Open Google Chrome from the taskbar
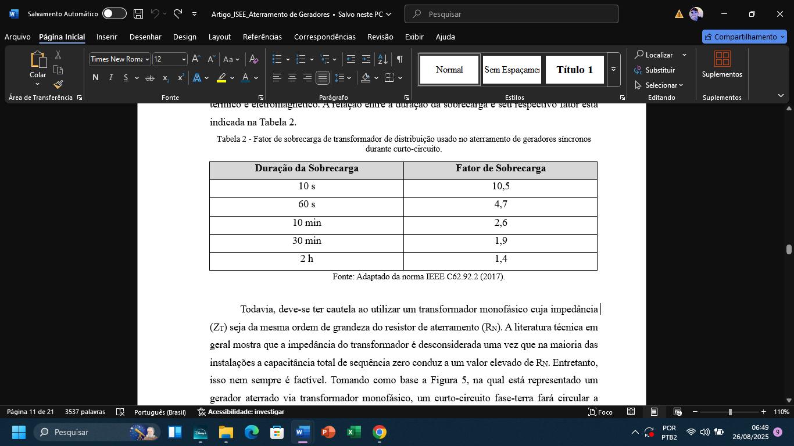Screen dimensions: 794x446 380,432
